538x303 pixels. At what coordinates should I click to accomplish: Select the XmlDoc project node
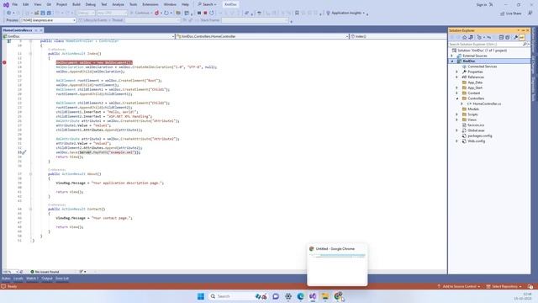pyautogui.click(x=469, y=61)
